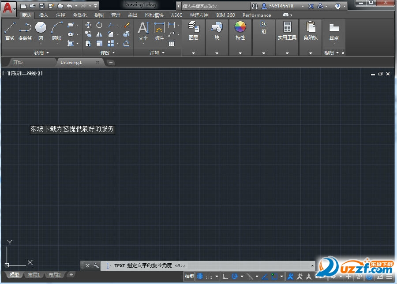Toggle annotation visibility in status bar

290,277
